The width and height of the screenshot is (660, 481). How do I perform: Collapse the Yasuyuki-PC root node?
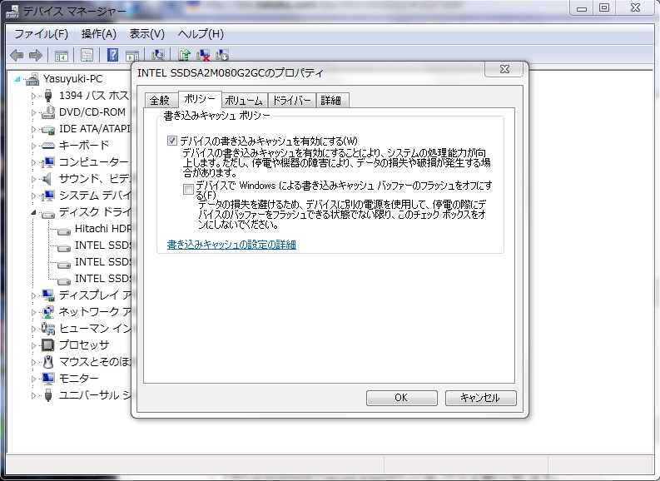[x=17, y=79]
